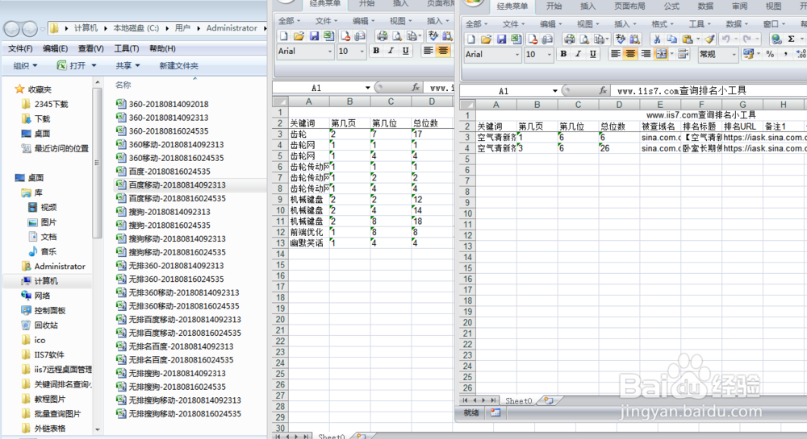Click Open folder icon in middle Excel window
This screenshot has height=439, width=807.
coord(299,36)
